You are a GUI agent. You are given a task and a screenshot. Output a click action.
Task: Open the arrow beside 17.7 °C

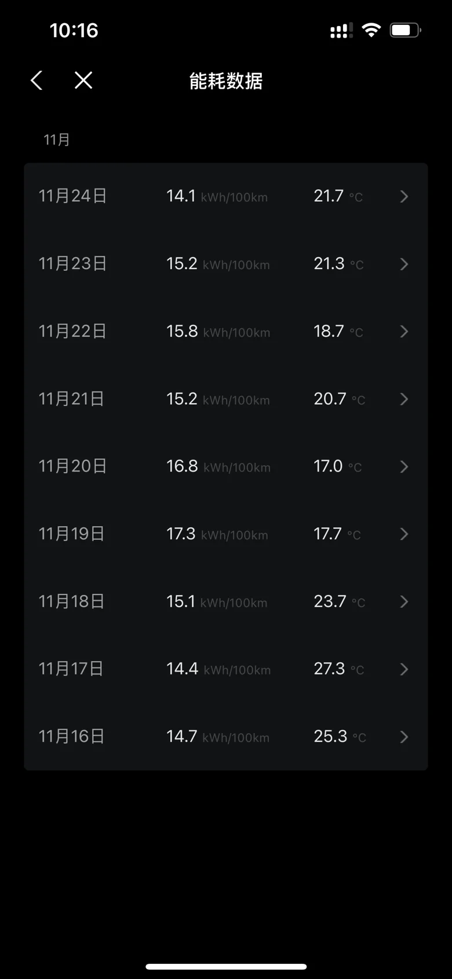(x=404, y=534)
